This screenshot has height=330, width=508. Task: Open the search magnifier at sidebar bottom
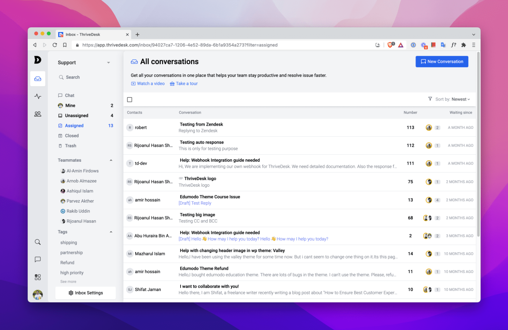(x=38, y=242)
